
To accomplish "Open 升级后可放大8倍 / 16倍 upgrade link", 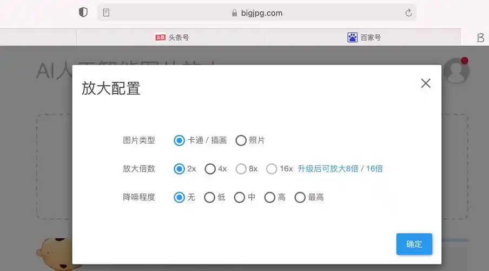I will tap(340, 169).
